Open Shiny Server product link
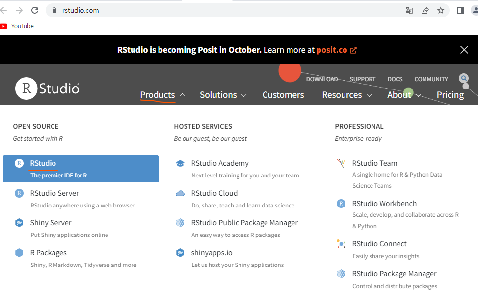 [51, 223]
